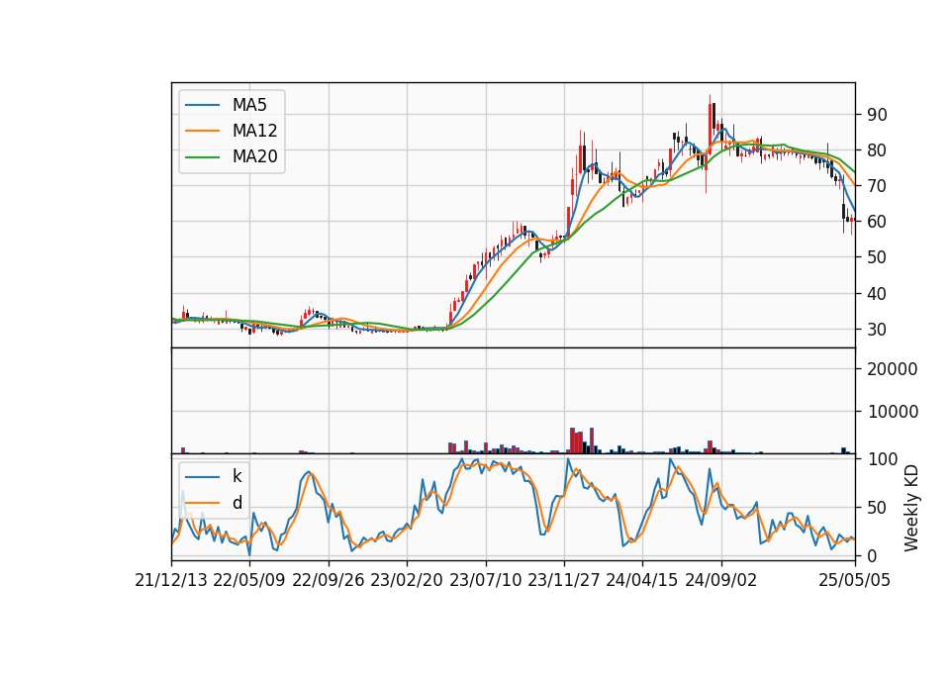Click the price axis value 80

pyautogui.click(x=877, y=150)
